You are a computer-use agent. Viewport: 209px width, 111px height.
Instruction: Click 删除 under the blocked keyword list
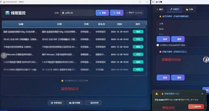tap(178, 77)
